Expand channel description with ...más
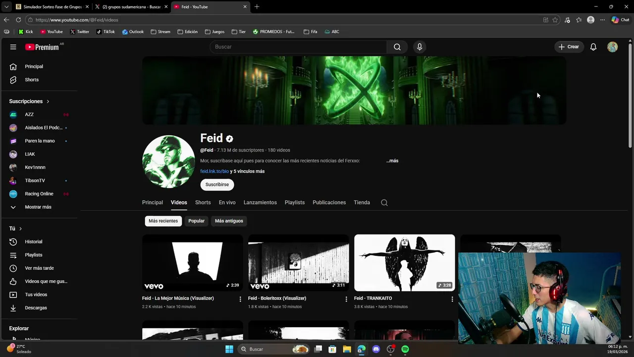The image size is (634, 357). (x=392, y=161)
